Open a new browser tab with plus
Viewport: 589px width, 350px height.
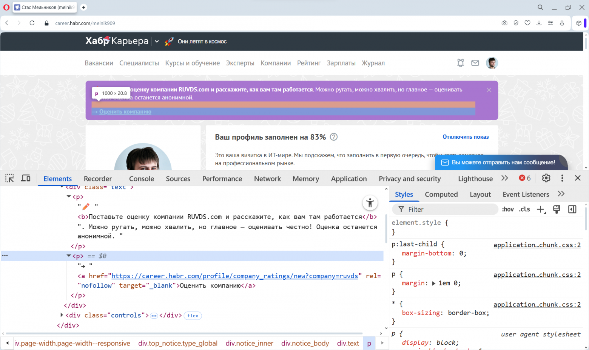[x=84, y=7]
